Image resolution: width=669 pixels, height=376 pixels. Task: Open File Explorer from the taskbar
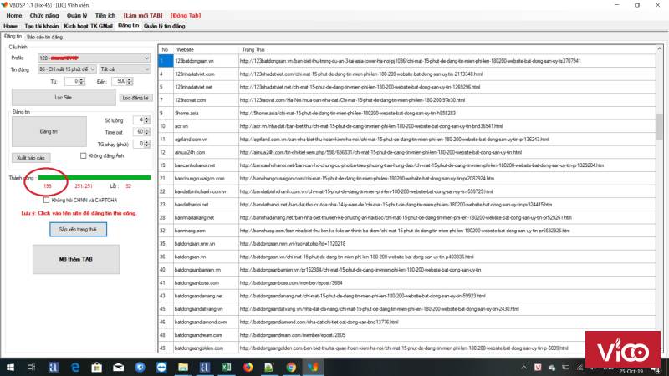pos(183,367)
